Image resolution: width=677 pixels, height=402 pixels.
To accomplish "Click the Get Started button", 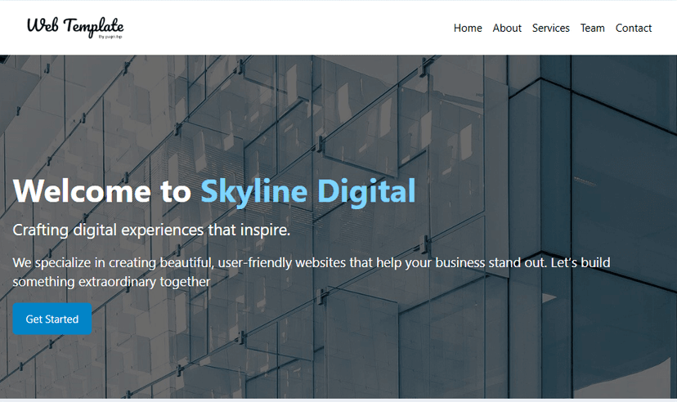I will click(x=52, y=319).
